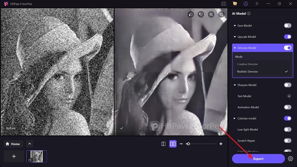Screen dimensions: 297x167
Task: Select Realistic Denoise mode
Action: coord(262,72)
